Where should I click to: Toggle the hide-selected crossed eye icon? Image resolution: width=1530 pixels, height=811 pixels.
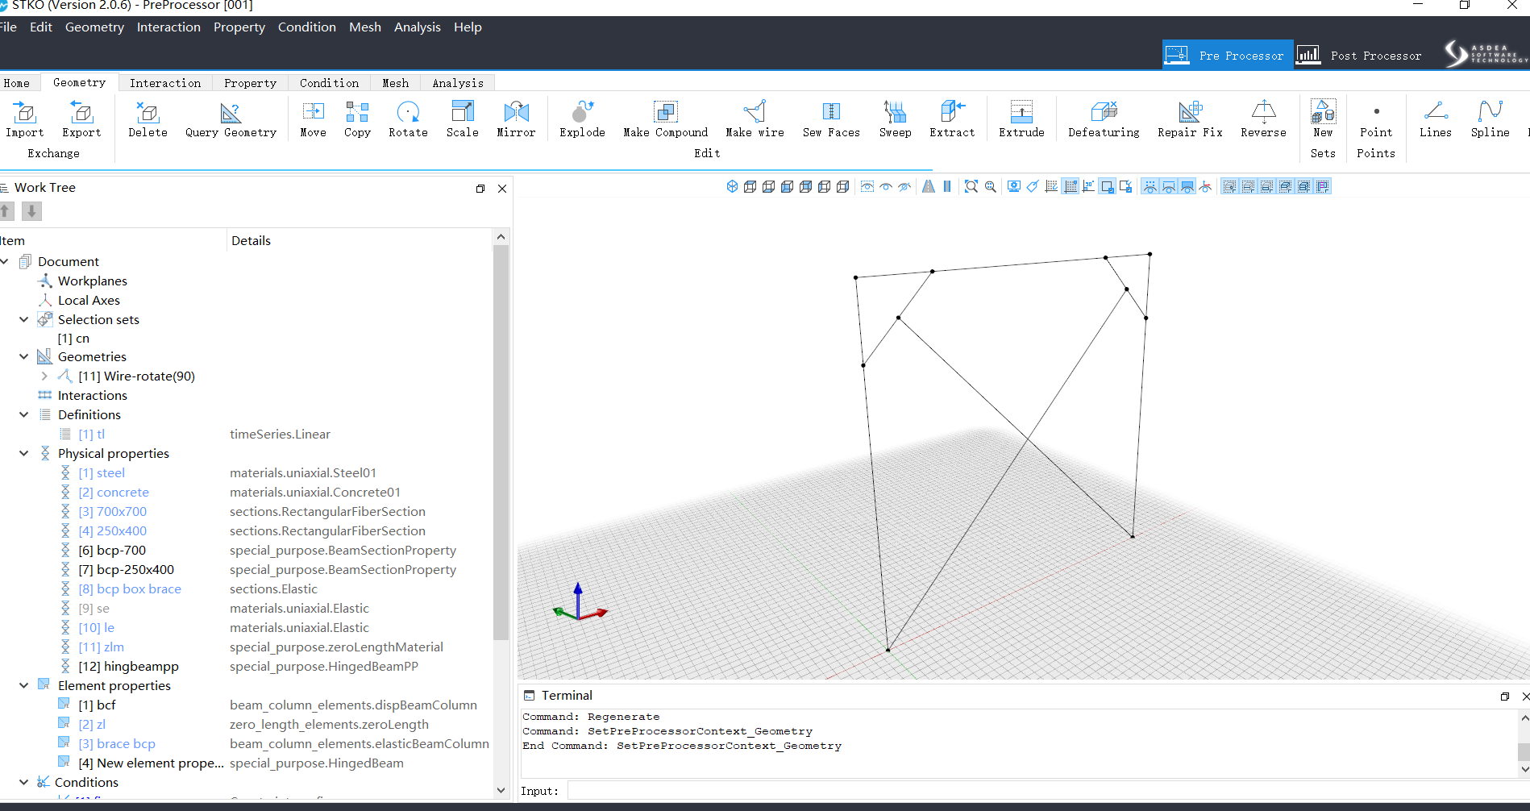coord(904,186)
